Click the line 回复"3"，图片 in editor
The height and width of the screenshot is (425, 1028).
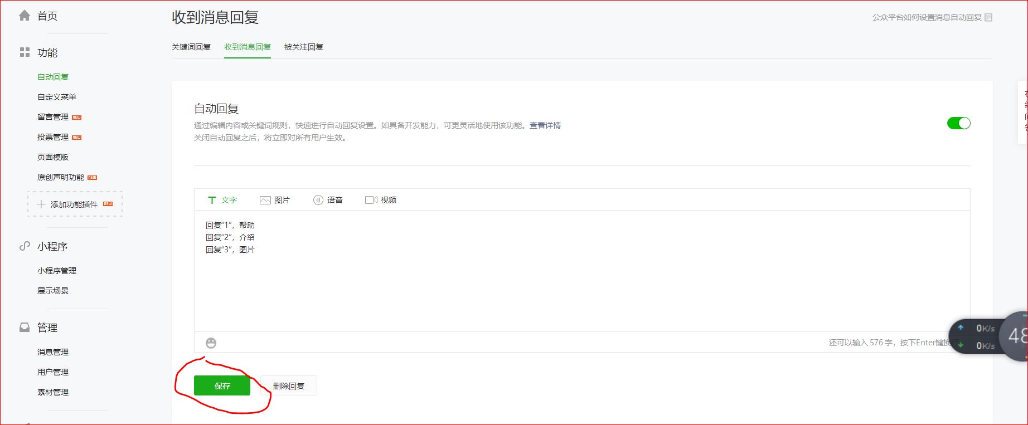pyautogui.click(x=230, y=250)
